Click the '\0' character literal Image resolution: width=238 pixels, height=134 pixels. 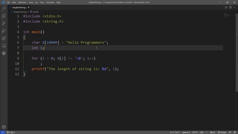coord(78,58)
